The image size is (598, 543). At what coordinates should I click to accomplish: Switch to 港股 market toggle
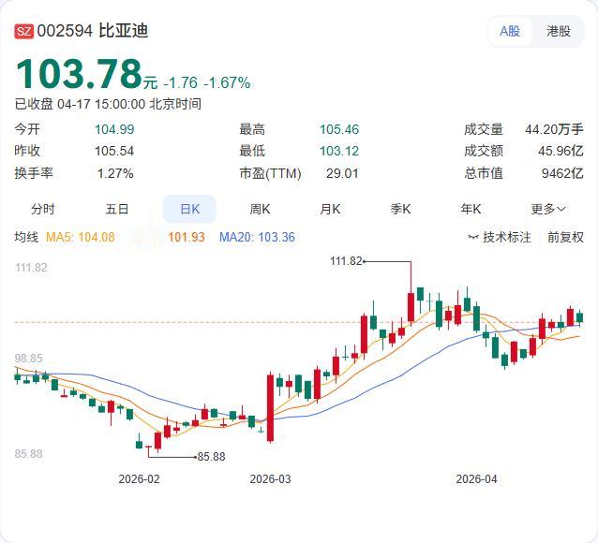coord(559,31)
